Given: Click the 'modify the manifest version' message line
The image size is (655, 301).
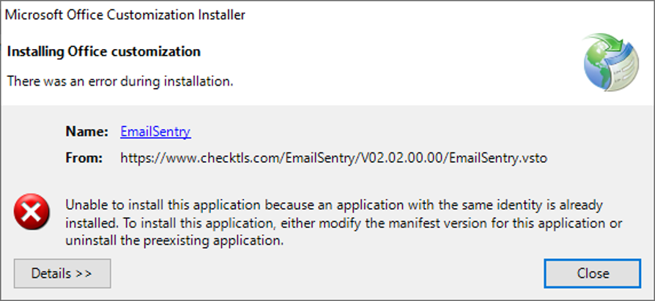Looking at the screenshot, I should pyautogui.click(x=344, y=223).
